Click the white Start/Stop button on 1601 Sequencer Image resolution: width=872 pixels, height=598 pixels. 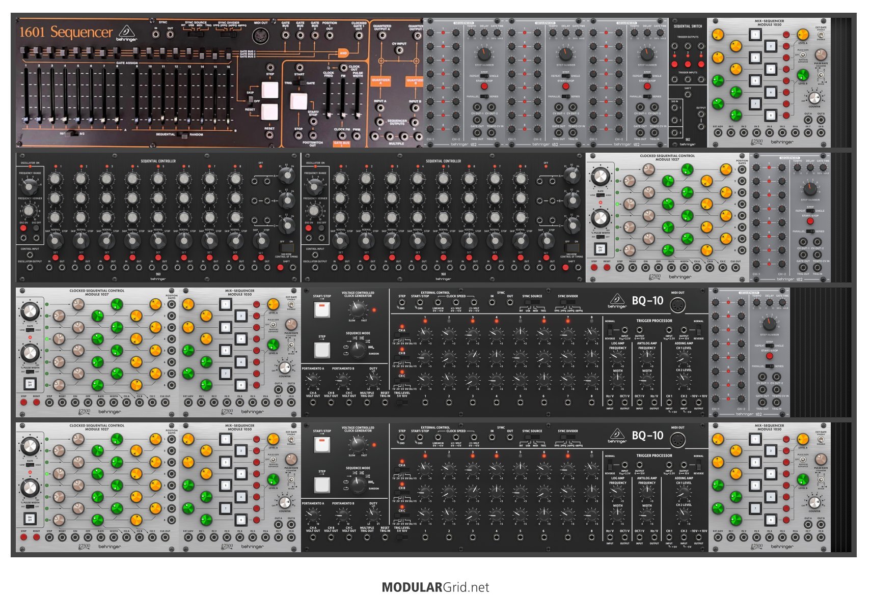[x=298, y=101]
